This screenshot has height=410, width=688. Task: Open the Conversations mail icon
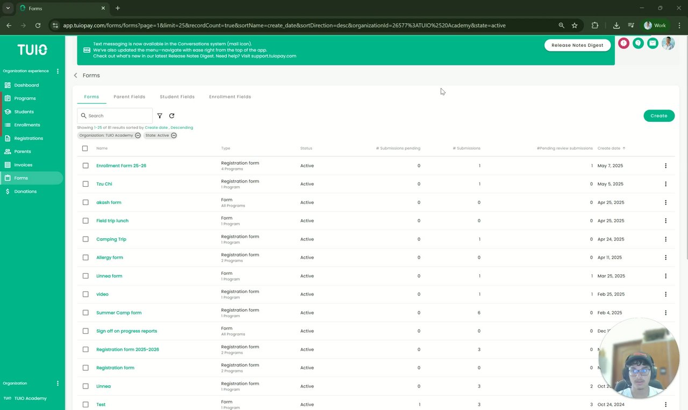click(x=653, y=43)
